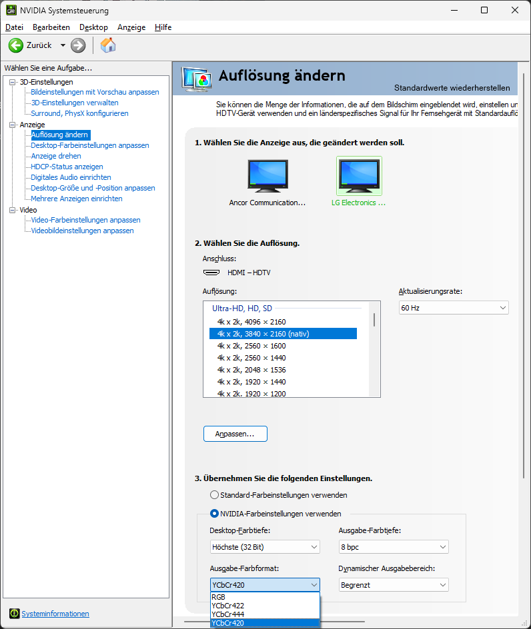
Task: Select resolution 1920 × 1440
Action: (x=283, y=382)
